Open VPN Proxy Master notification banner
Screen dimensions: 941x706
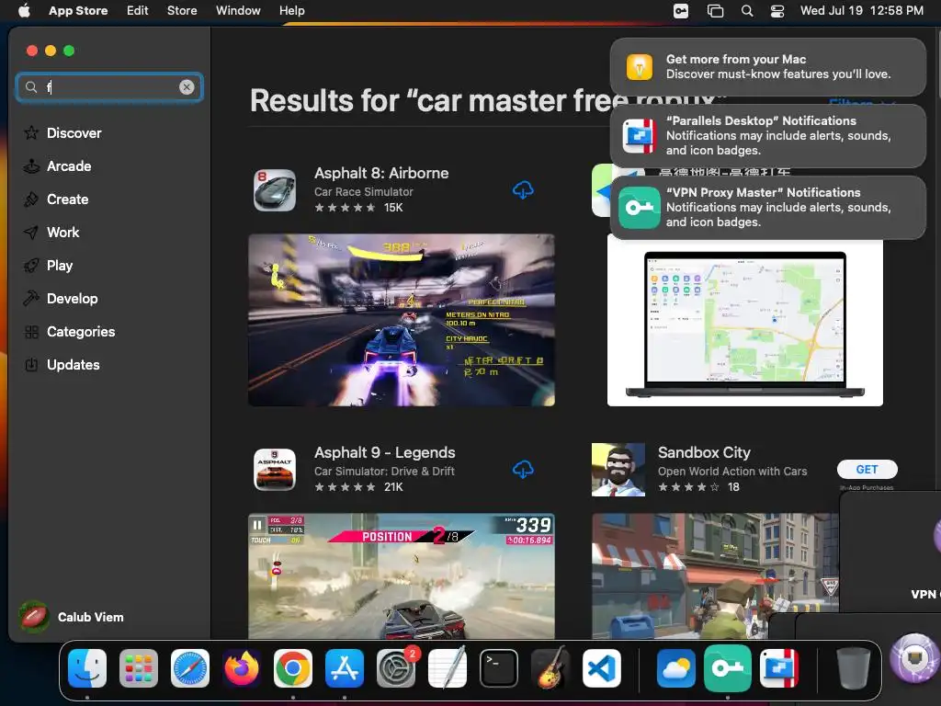coord(767,207)
